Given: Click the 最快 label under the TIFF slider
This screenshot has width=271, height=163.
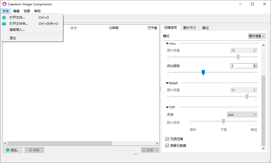Looking at the screenshot, I should 193,130.
